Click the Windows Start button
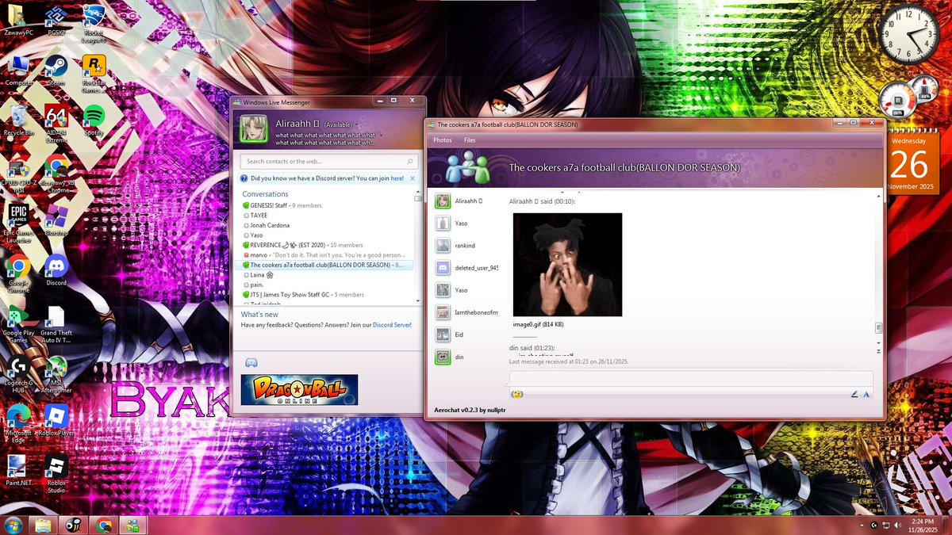Image resolution: width=952 pixels, height=535 pixels. [13, 525]
